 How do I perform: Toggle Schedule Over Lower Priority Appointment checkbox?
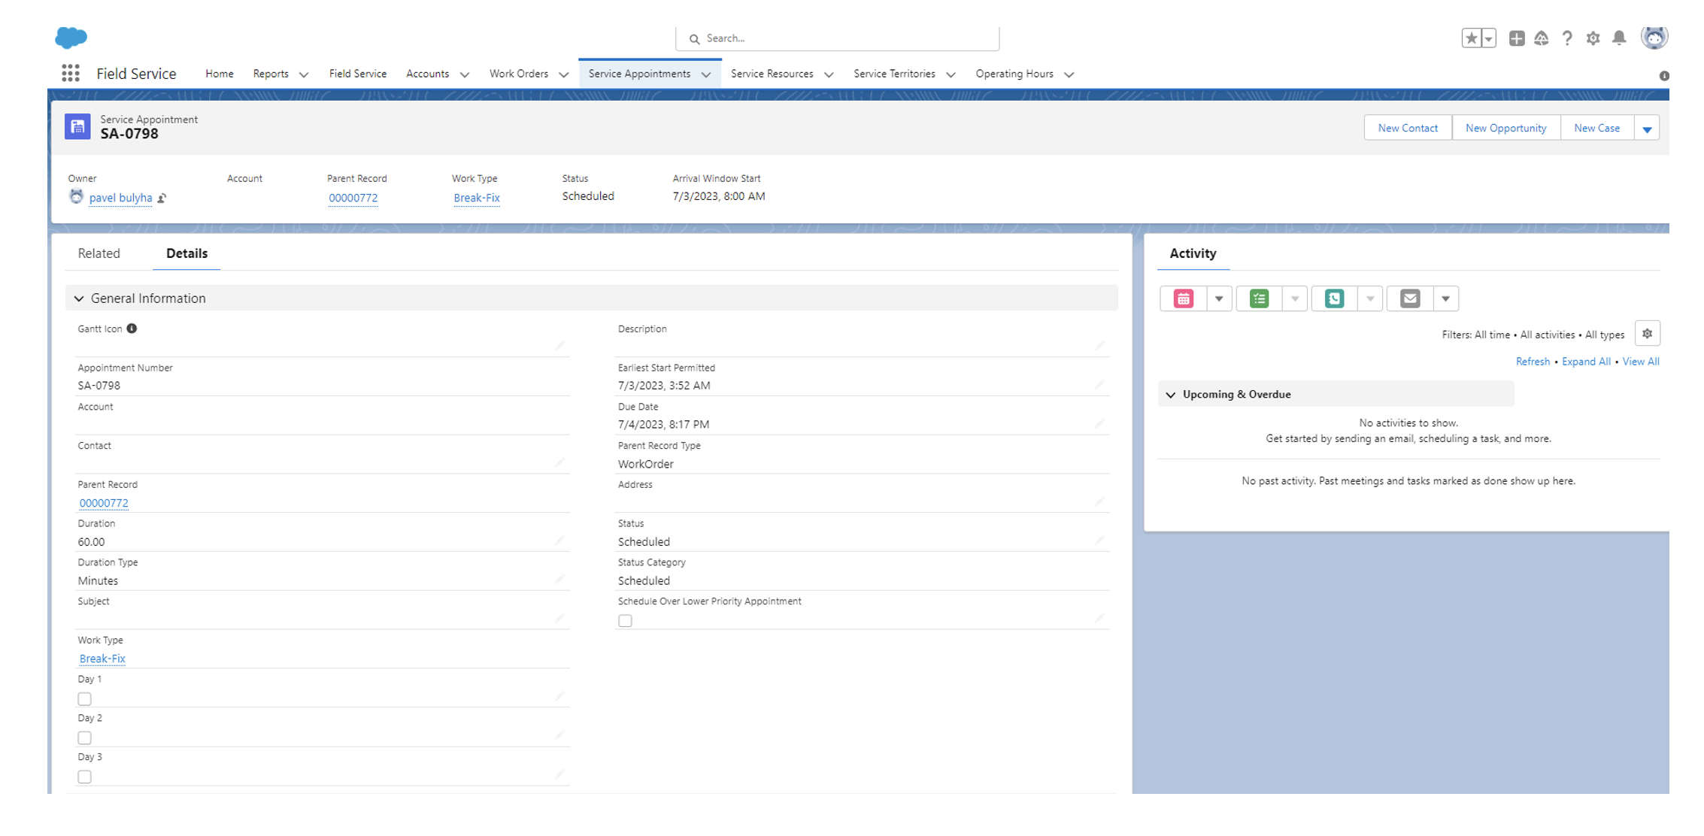[625, 621]
